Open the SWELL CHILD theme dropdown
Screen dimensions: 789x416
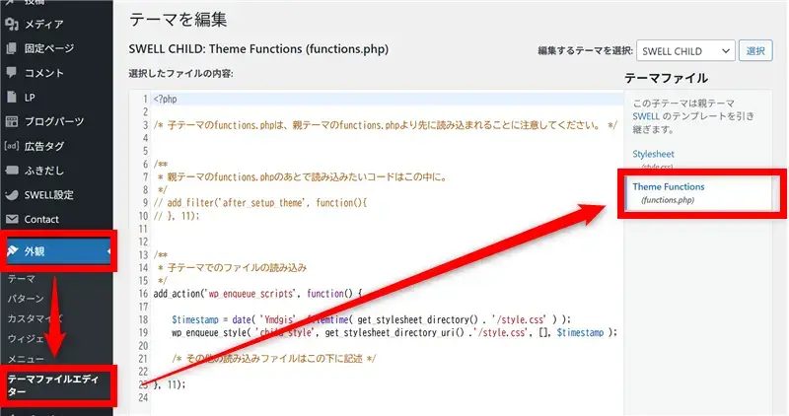[x=685, y=51]
